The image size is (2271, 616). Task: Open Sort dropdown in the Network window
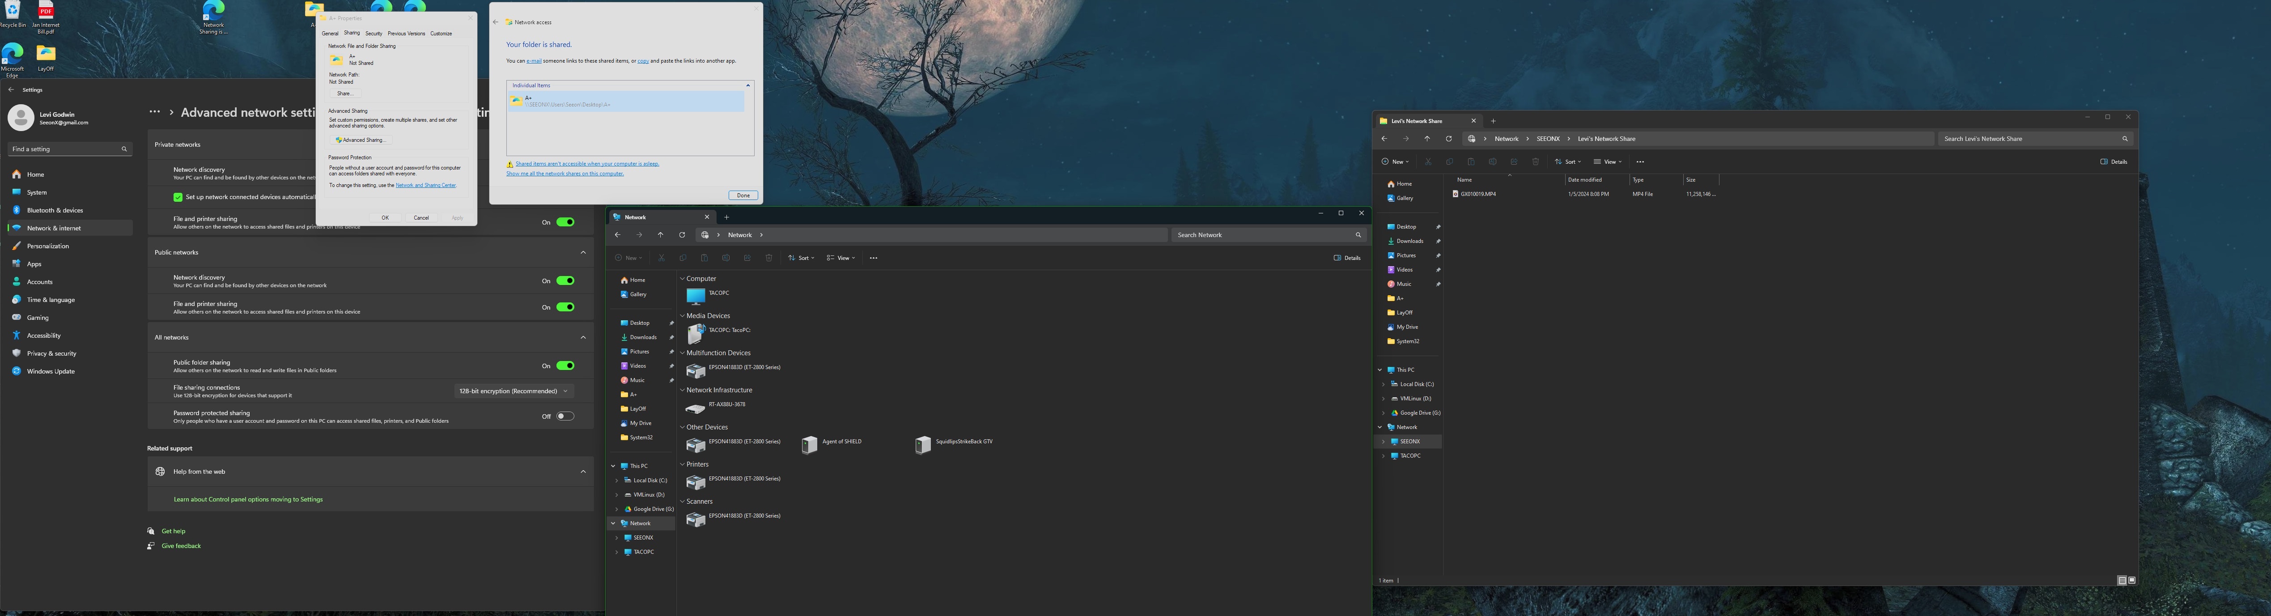pos(801,258)
